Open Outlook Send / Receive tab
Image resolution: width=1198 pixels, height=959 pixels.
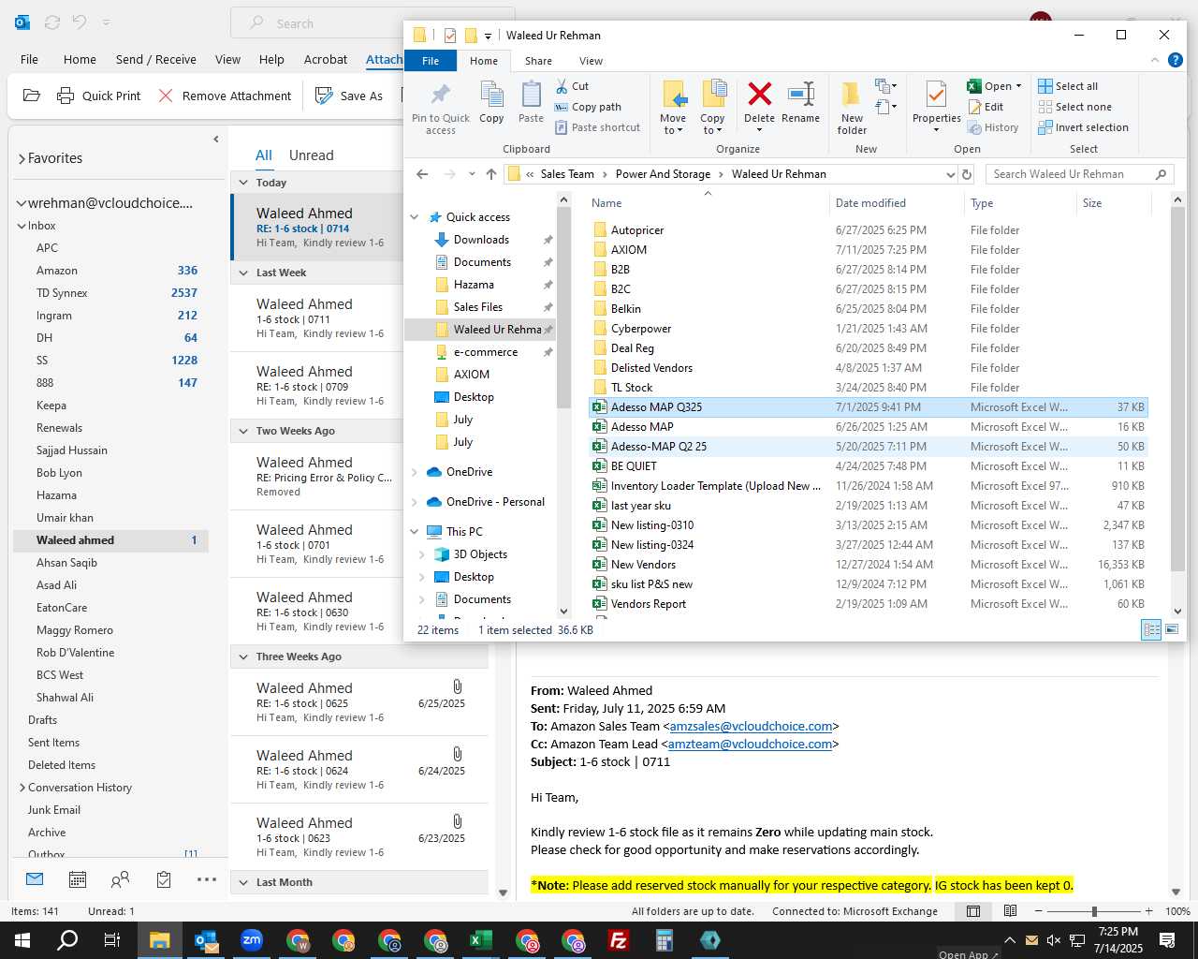[x=156, y=59]
